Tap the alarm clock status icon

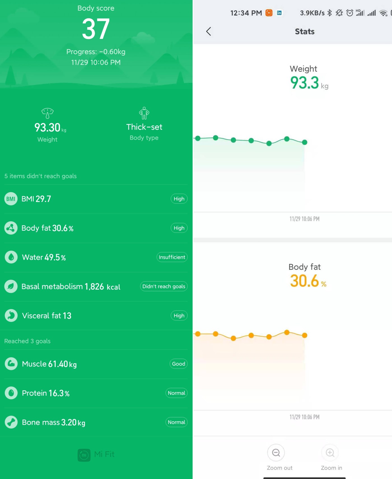[x=350, y=13]
